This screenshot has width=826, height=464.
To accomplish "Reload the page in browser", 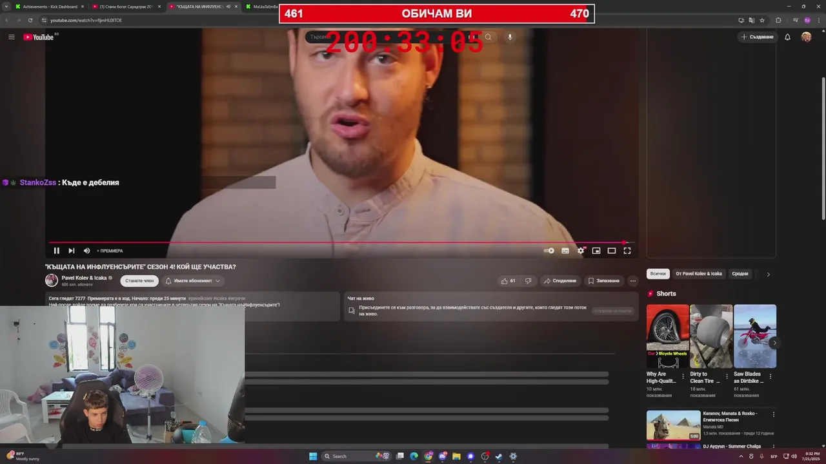I will coord(30,20).
